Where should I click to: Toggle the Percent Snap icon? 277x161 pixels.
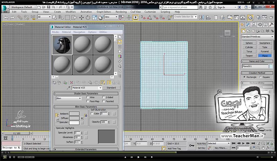156,18
